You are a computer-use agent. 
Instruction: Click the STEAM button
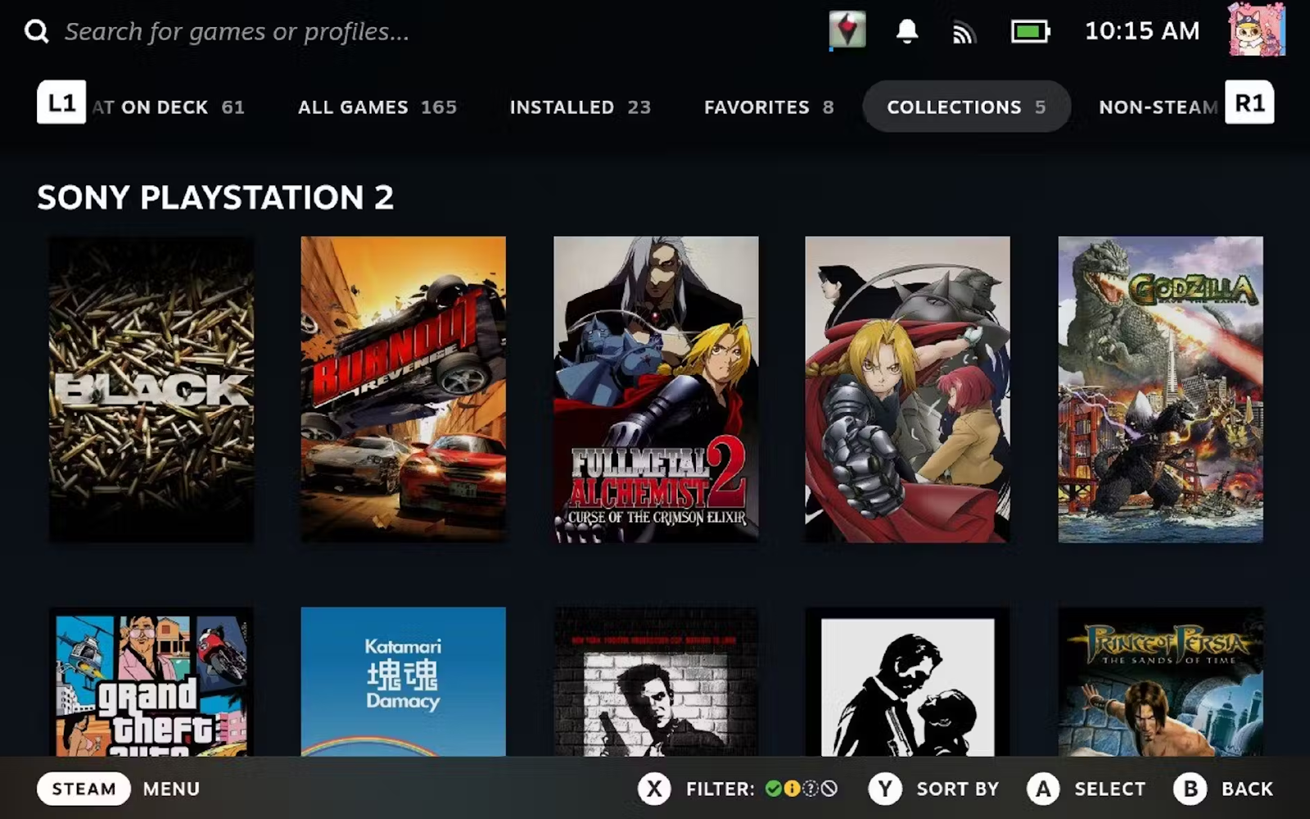point(84,789)
